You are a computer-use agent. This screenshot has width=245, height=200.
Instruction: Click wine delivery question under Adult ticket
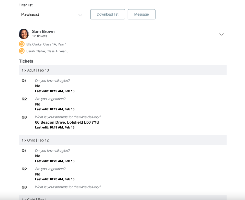pyautogui.click(x=68, y=117)
